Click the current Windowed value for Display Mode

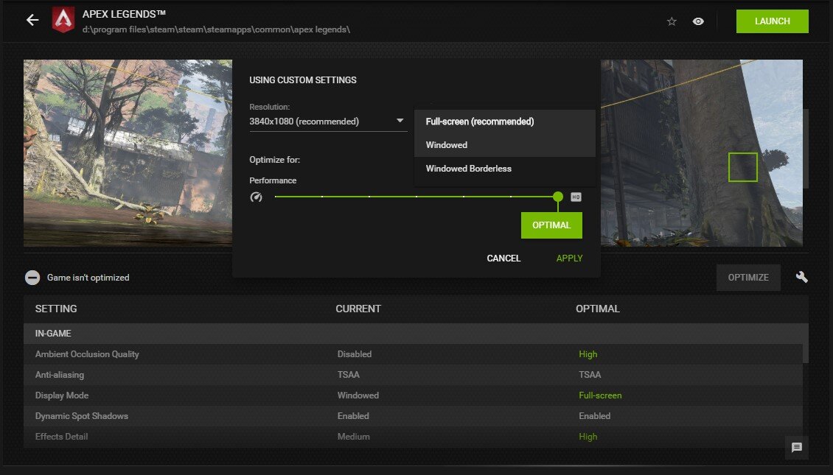(x=358, y=395)
